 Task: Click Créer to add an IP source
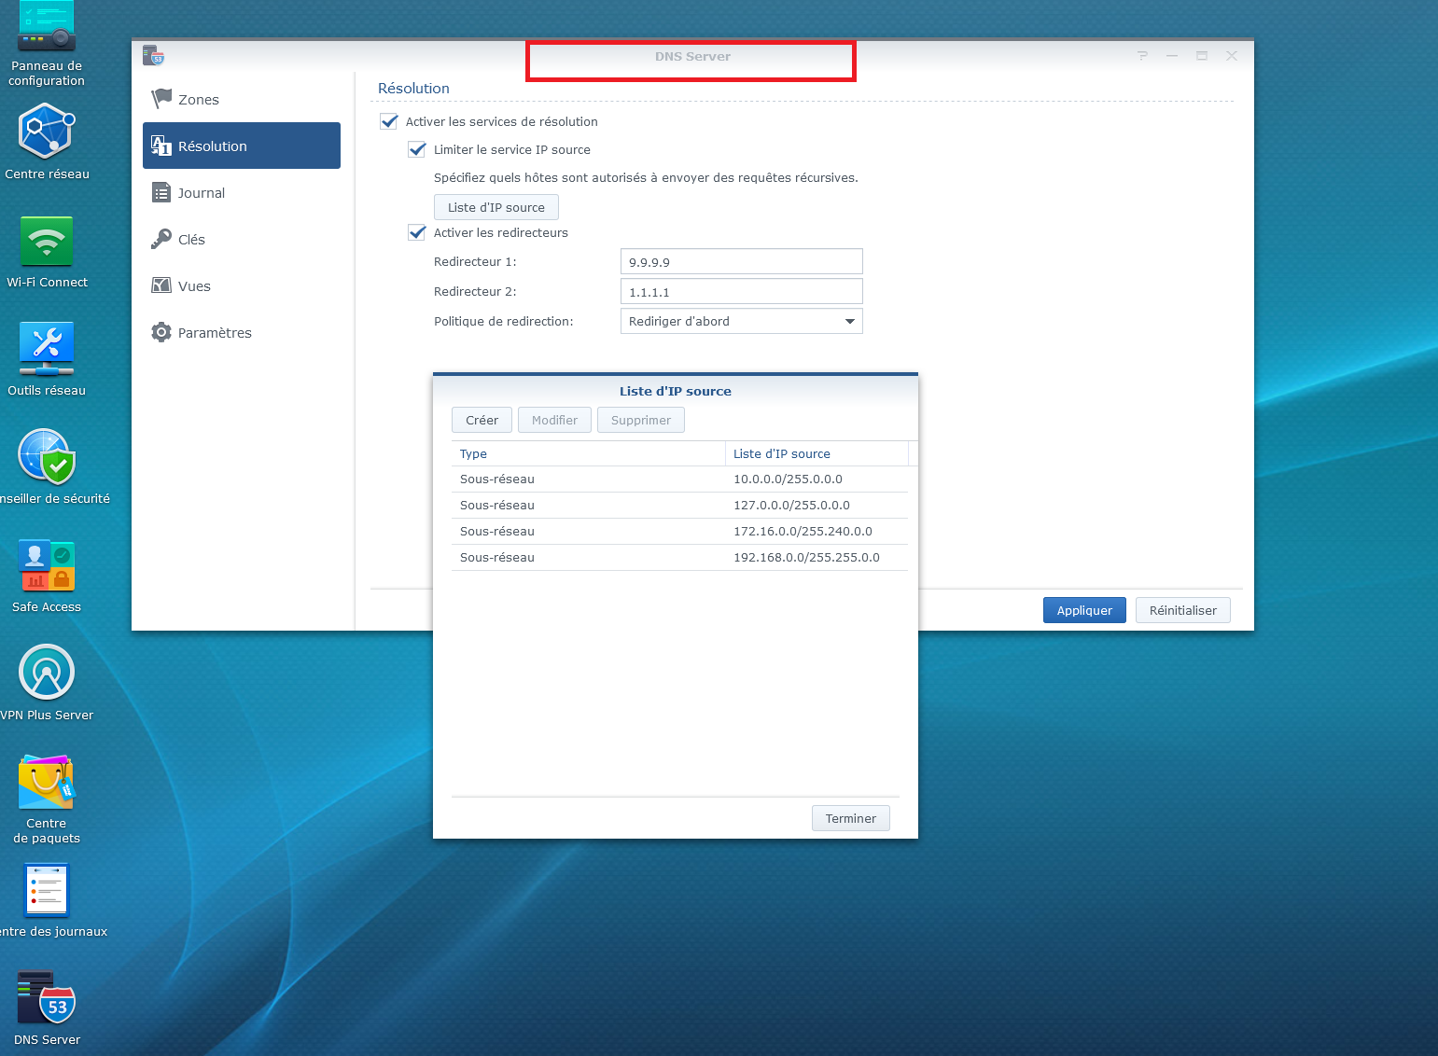[x=482, y=421]
